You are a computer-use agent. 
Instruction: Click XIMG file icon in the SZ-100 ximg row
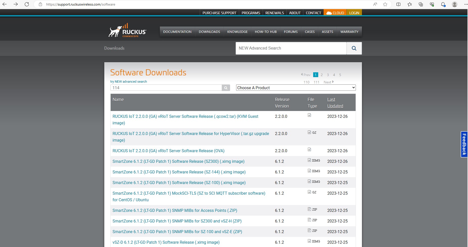[x=309, y=181]
